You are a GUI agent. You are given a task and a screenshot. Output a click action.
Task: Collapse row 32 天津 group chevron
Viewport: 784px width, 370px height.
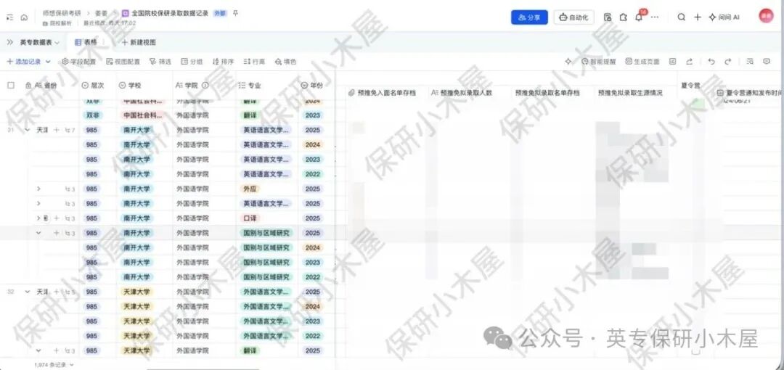[x=28, y=292]
